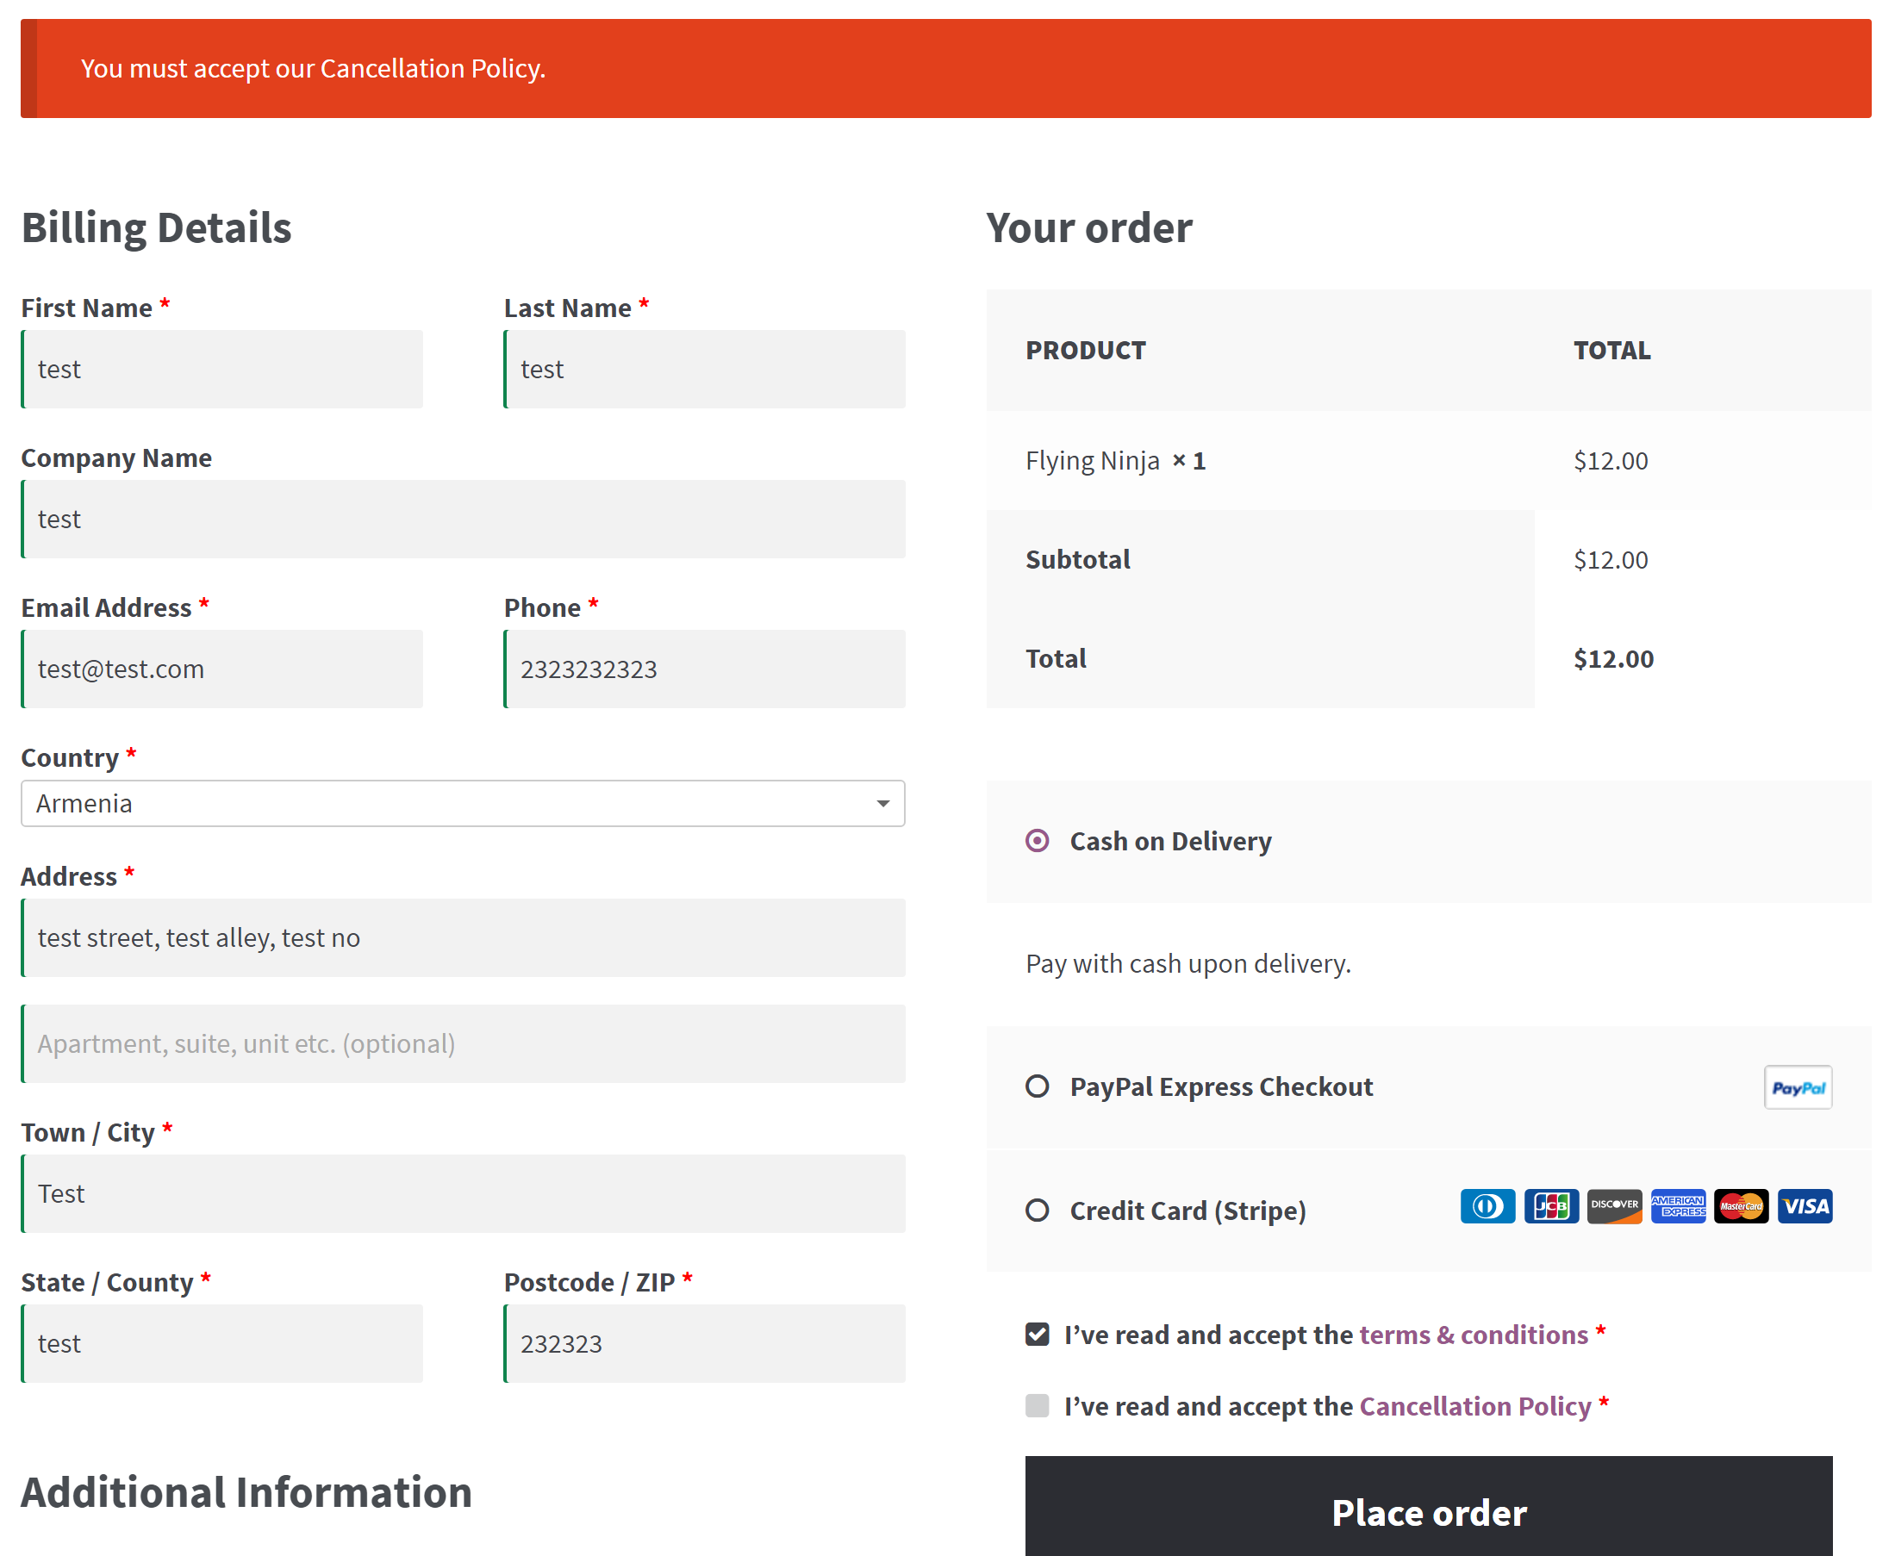Check the Cancellation Policy acceptance box
Screen dimensions: 1895x1556
tap(1038, 1405)
